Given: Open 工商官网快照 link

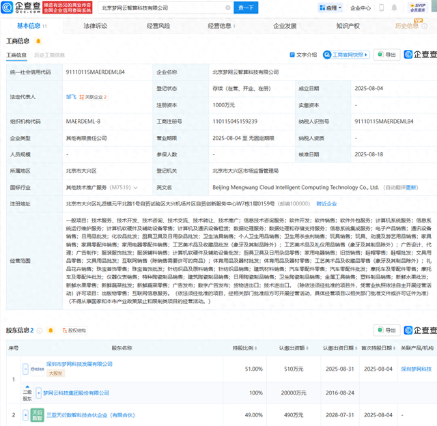Looking at the screenshot, I should (x=346, y=55).
